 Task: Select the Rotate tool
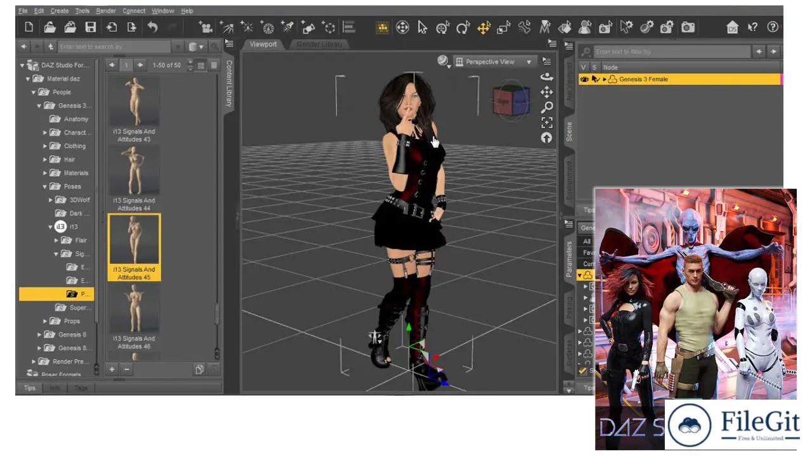click(463, 27)
